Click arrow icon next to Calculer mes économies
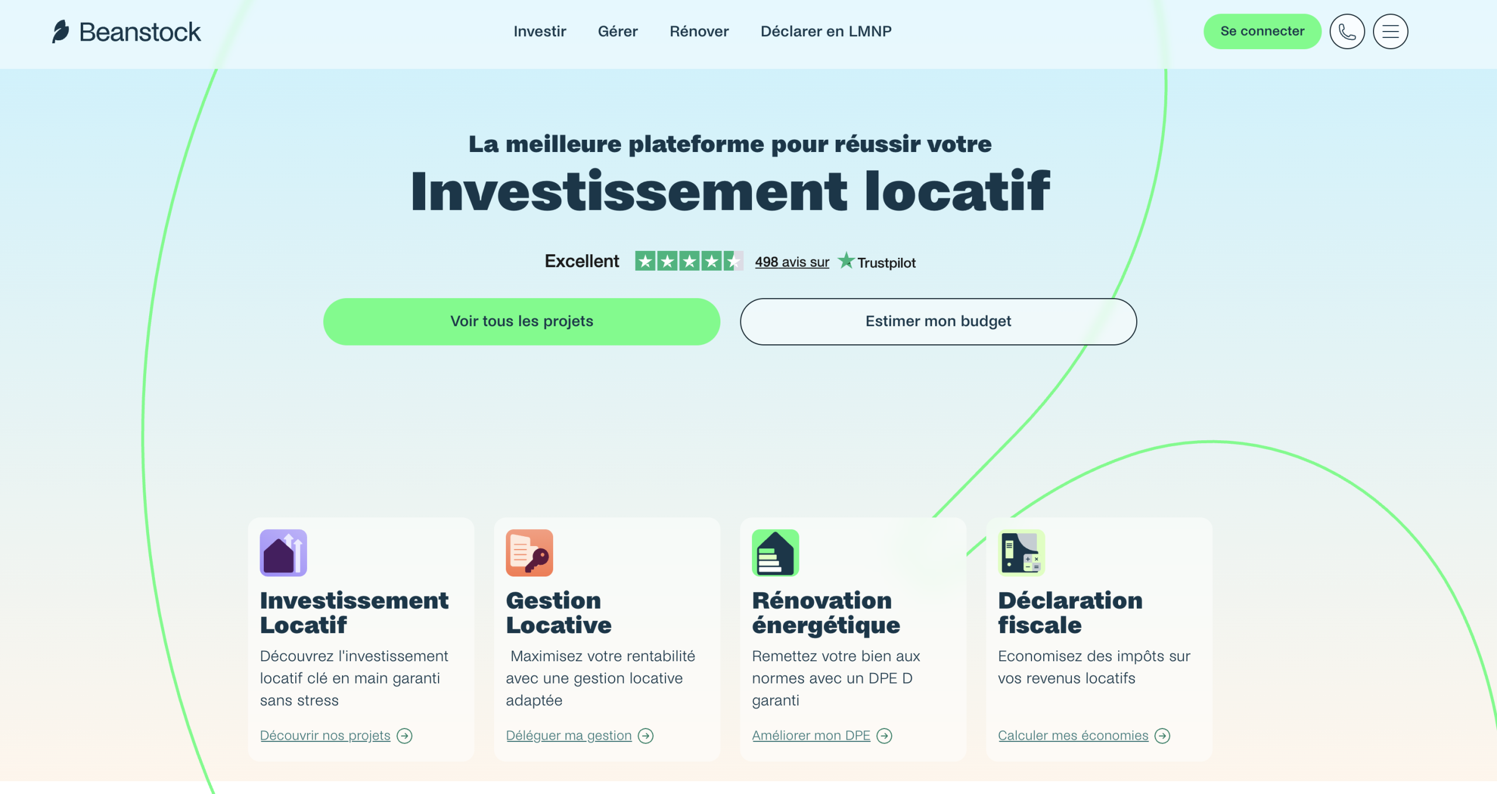The height and width of the screenshot is (794, 1497). click(x=1163, y=736)
